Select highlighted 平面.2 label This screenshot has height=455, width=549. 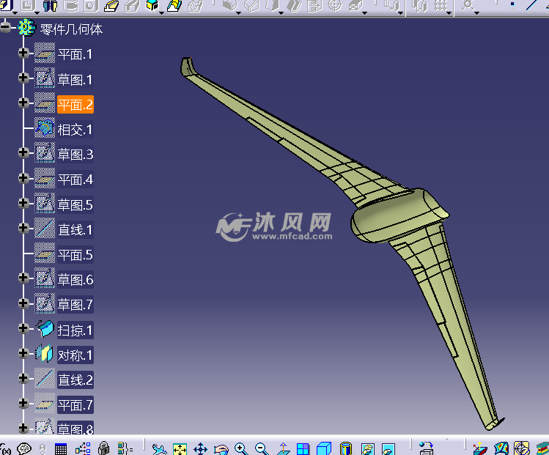[x=75, y=104]
